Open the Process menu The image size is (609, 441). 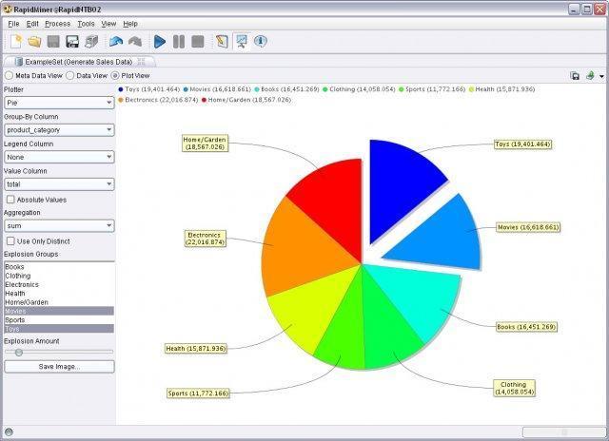tap(57, 24)
